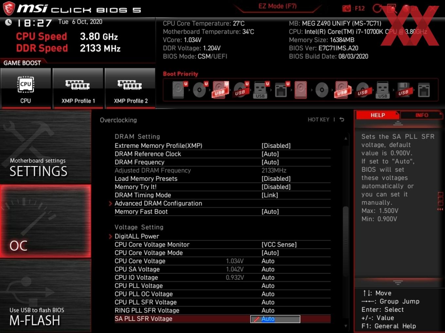445x333 pixels.
Task: Select the UEFI CD/DVD boot device icon
Action: 199,90
